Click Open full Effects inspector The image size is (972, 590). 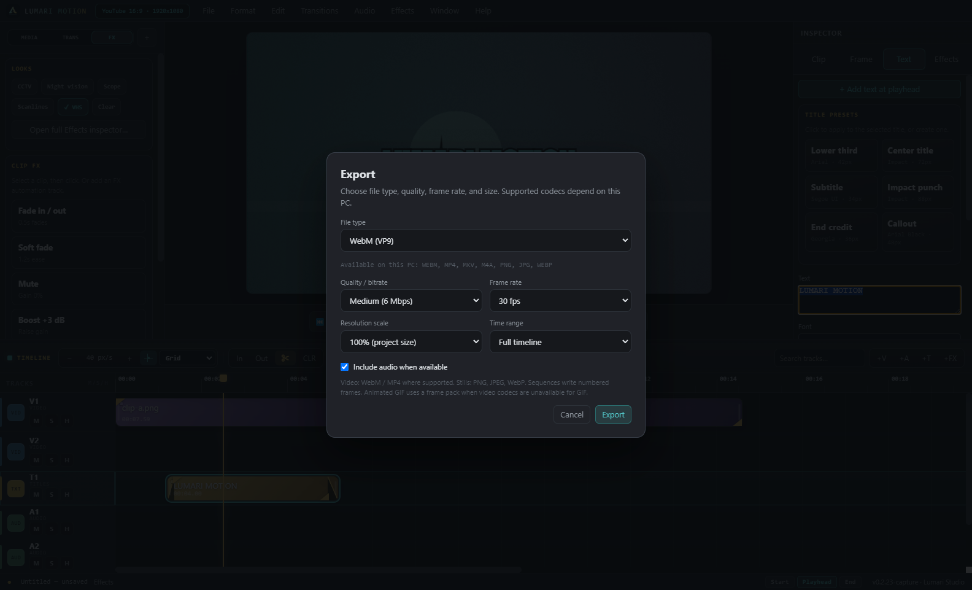point(79,130)
